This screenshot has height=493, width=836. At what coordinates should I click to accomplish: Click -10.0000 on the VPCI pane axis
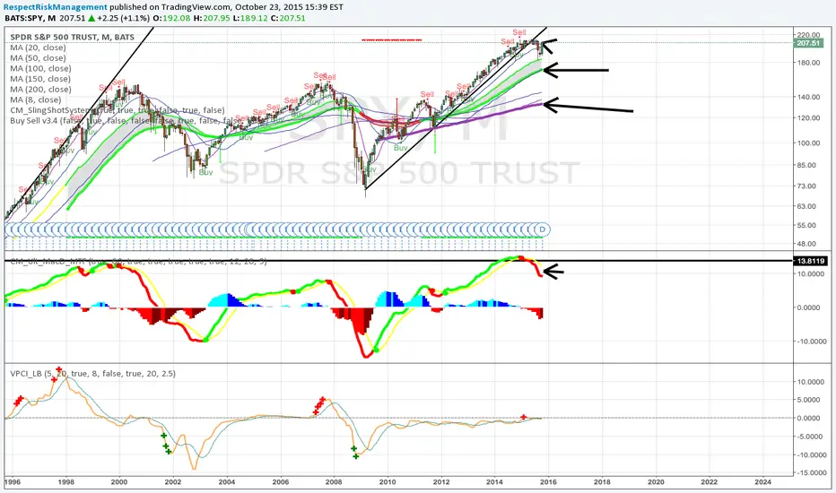(810, 454)
